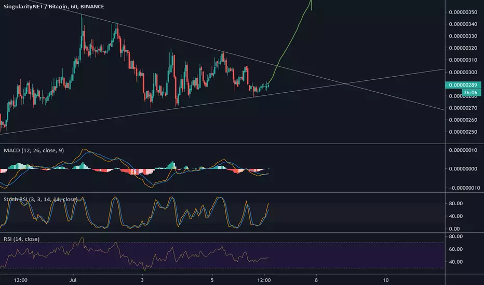Click the MACD axis value 0.00000000
Screen dimensions: 484x285
(x=463, y=169)
